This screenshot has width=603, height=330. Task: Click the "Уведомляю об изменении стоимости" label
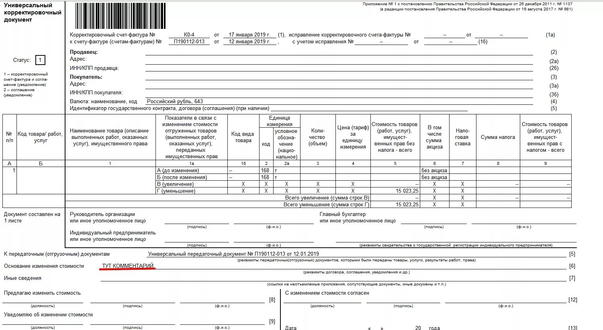coord(48,315)
